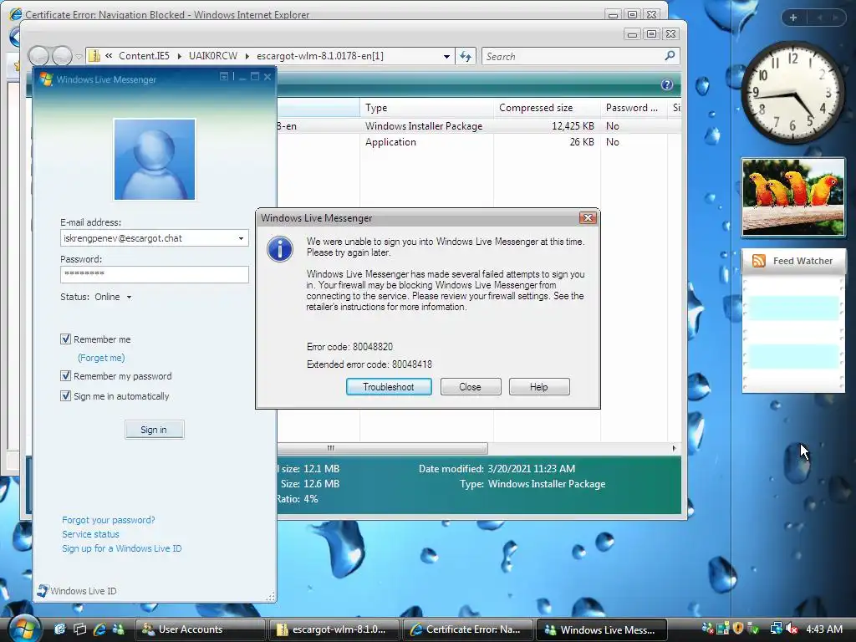Image resolution: width=856 pixels, height=642 pixels.
Task: Click the Explorer Search input box
Action: click(x=573, y=56)
